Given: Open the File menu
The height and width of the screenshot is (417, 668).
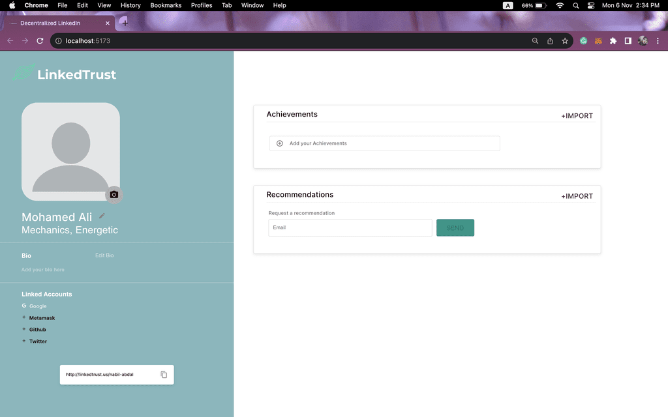Looking at the screenshot, I should (x=63, y=5).
